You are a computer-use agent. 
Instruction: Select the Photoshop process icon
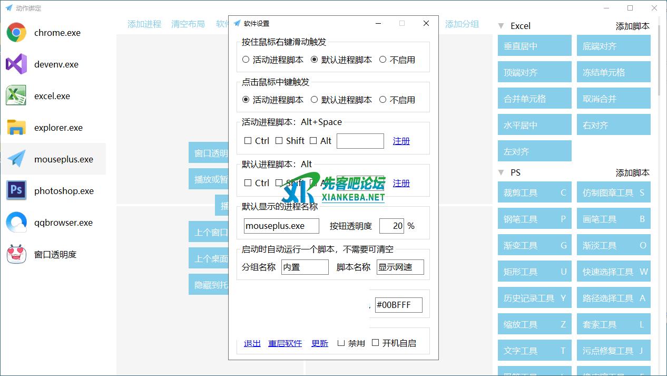[x=16, y=191]
